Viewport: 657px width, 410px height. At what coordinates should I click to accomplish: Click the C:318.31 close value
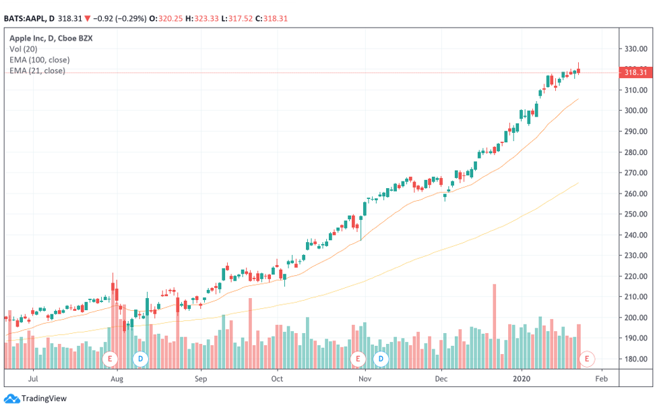tap(272, 18)
